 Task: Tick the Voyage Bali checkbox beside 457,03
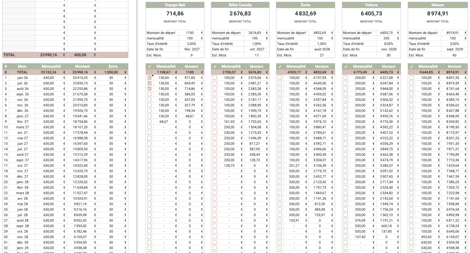coord(150,100)
